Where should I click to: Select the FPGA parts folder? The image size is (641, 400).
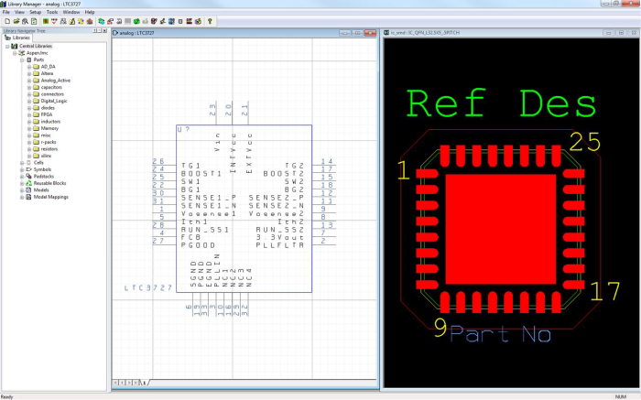tap(47, 114)
